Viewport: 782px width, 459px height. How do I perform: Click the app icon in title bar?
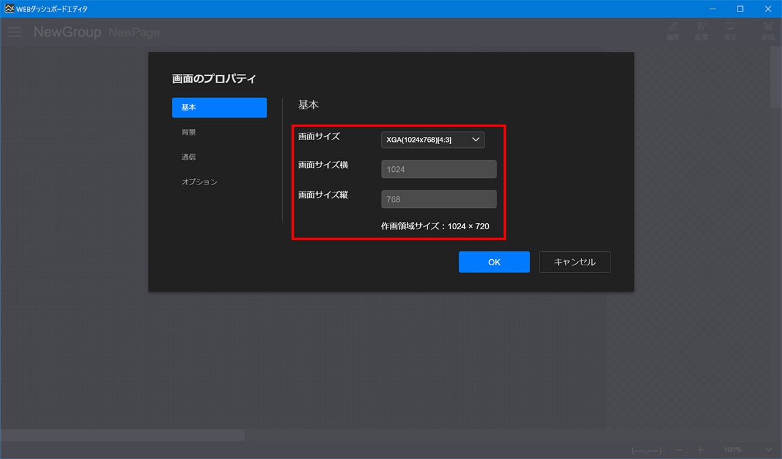9,9
